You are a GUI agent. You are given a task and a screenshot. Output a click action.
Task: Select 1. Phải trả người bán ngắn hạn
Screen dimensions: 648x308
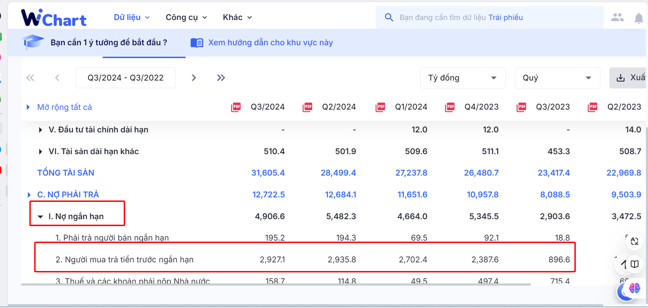[112, 238]
